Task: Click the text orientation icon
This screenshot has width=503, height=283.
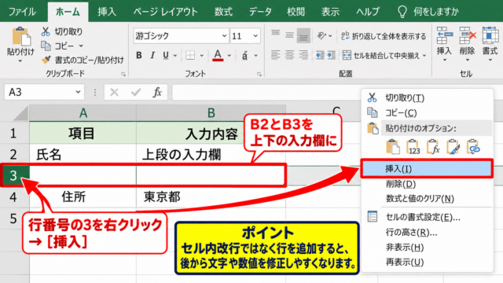Action: 321,35
